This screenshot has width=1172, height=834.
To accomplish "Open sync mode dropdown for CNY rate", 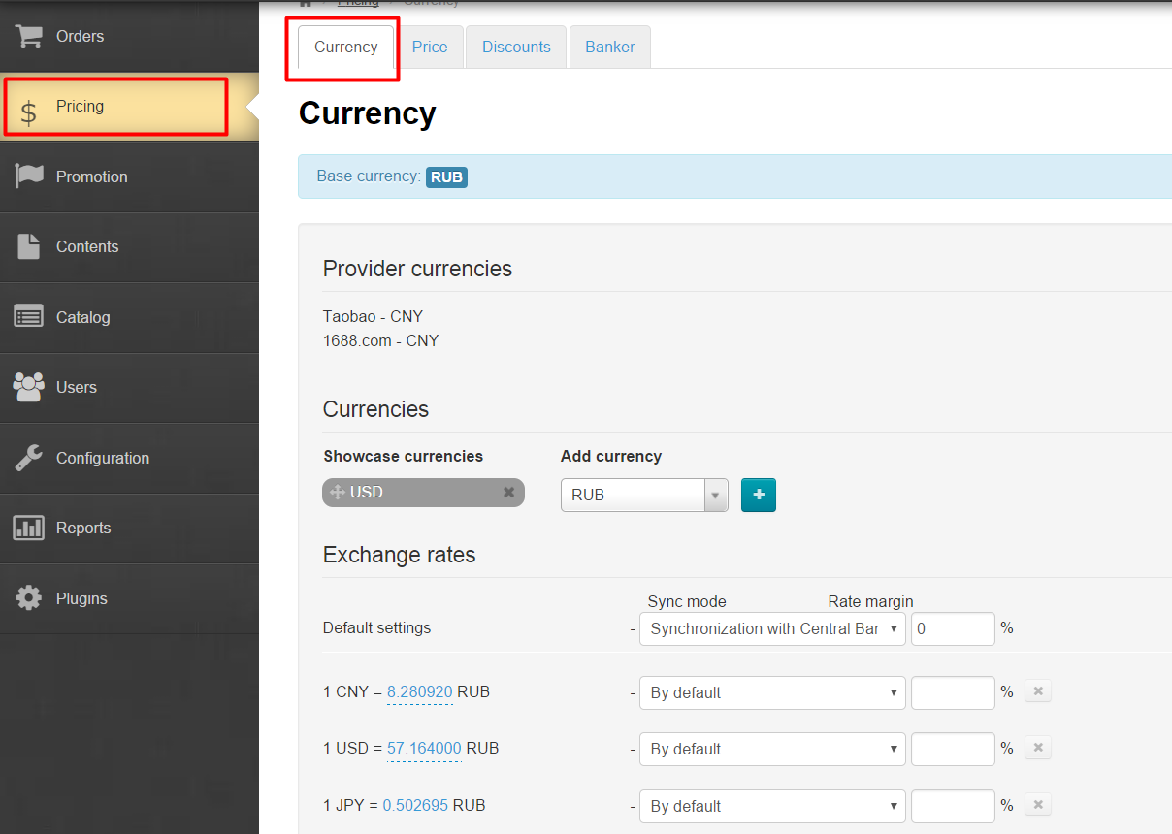I will [x=772, y=692].
